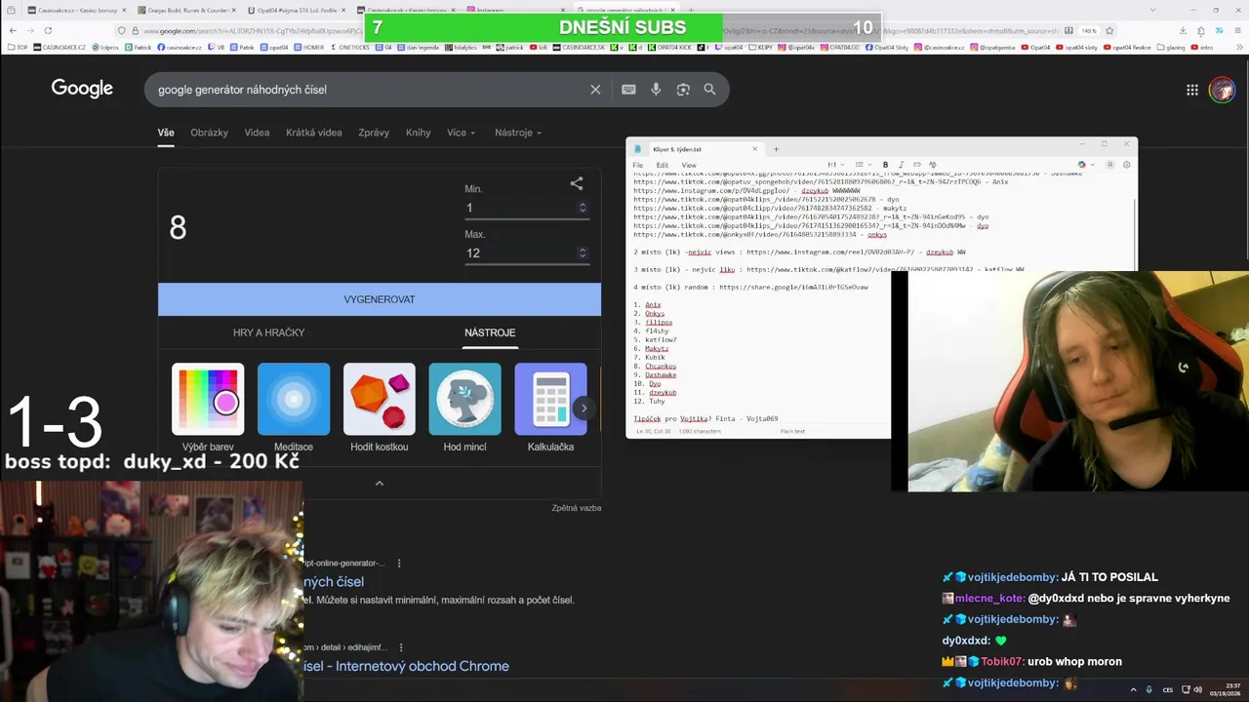Go back in the browser
1249x702 pixels.
12,30
